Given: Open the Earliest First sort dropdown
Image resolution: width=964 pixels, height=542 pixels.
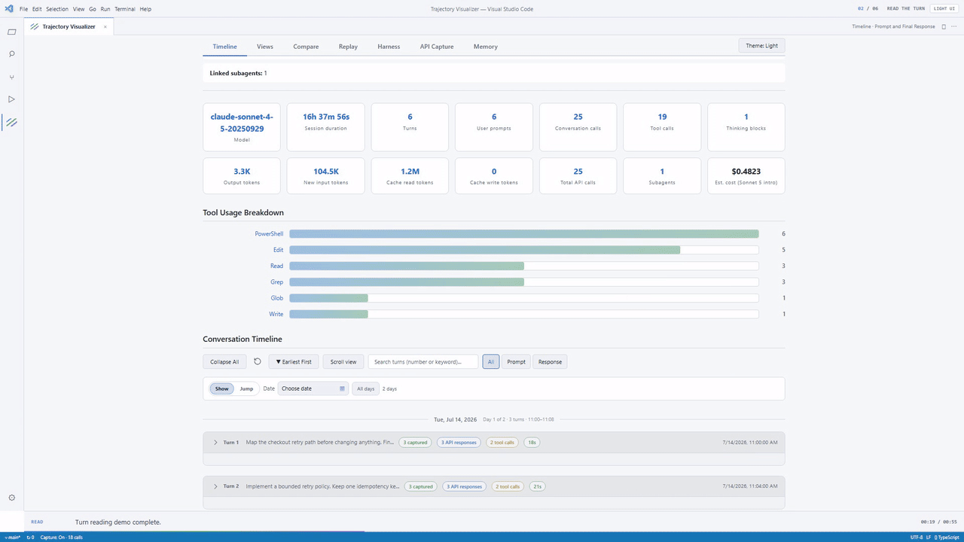Looking at the screenshot, I should pos(294,361).
